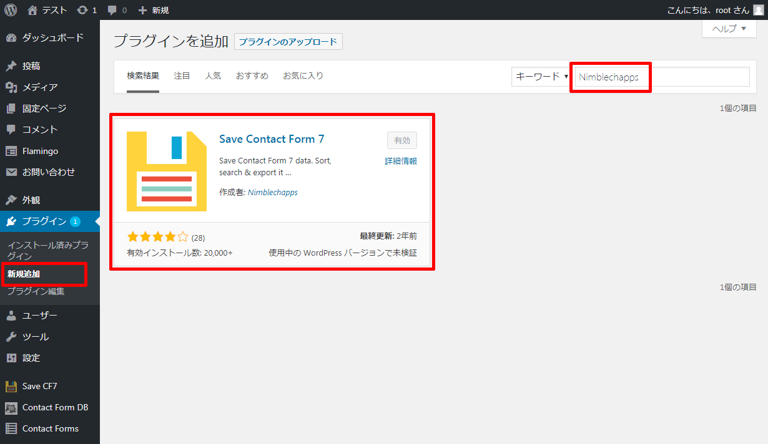Open the Flamingo sidebar item

[x=40, y=151]
